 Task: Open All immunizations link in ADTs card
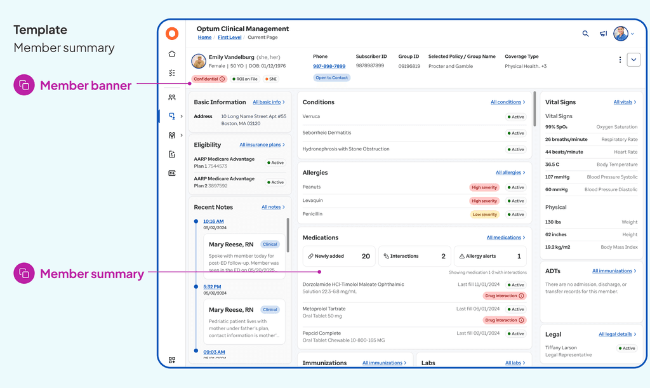[x=614, y=271]
